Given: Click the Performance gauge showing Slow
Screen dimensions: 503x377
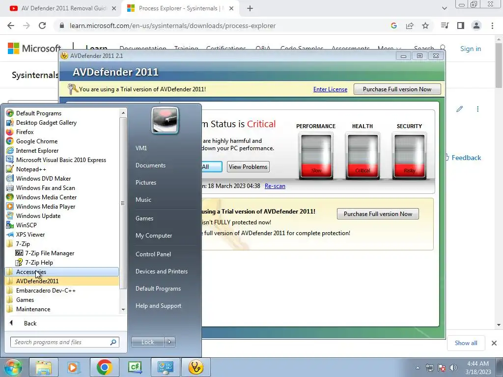Looking at the screenshot, I should [316, 156].
